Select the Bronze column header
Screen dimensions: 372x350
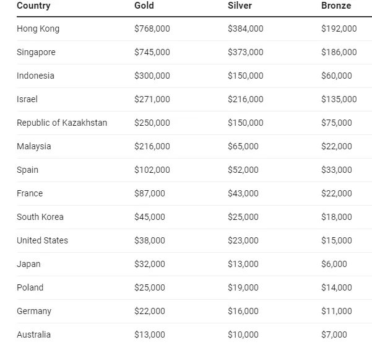click(336, 6)
